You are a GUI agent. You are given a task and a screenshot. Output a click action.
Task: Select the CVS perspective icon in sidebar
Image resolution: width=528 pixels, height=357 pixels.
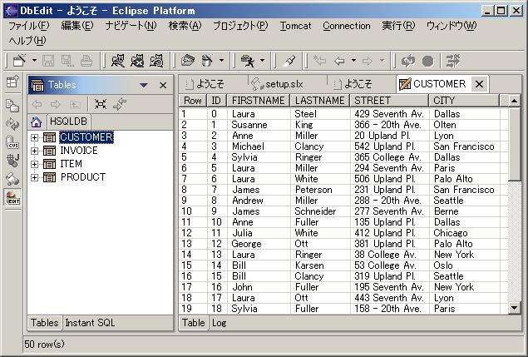click(x=12, y=142)
